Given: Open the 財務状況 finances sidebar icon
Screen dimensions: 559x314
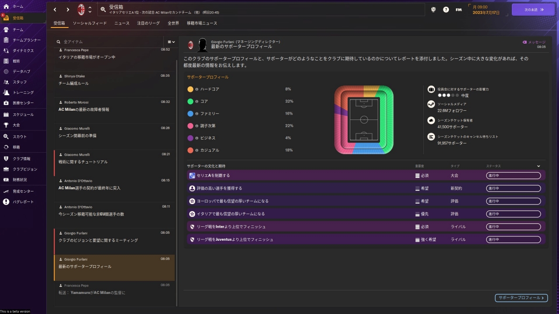Looking at the screenshot, I should click(6, 180).
